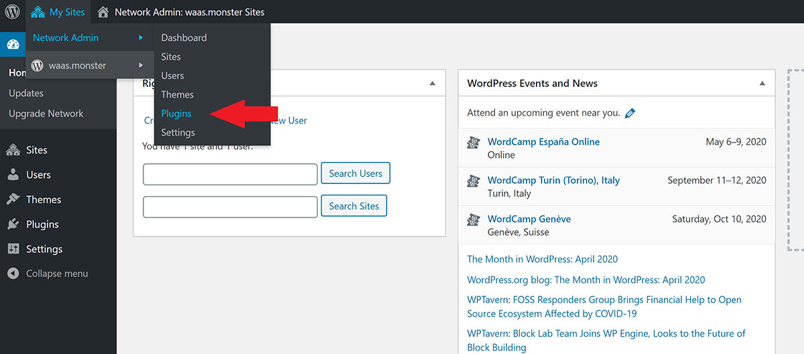Click the Search Sites button
The height and width of the screenshot is (354, 804).
354,206
